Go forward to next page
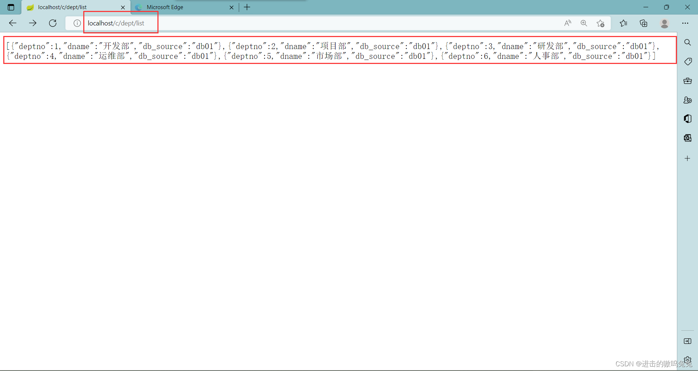698x371 pixels. coord(33,23)
